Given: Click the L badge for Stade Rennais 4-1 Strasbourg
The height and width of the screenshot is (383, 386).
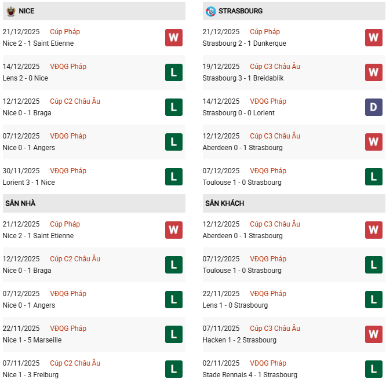Looking at the screenshot, I should (374, 369).
